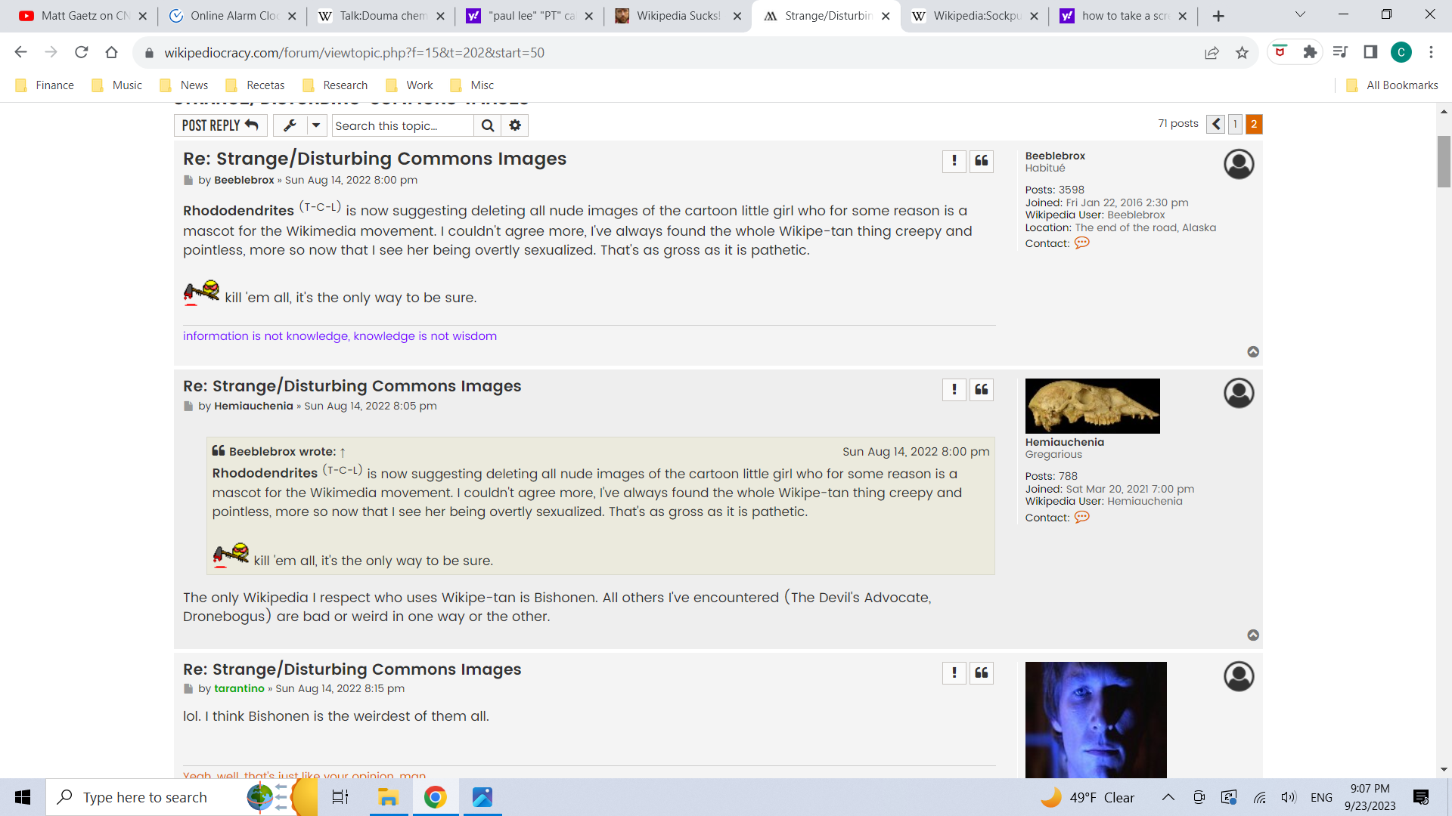Image resolution: width=1452 pixels, height=816 pixels.
Task: Report Hemiauchenia's post with exclamation icon
Action: [954, 389]
